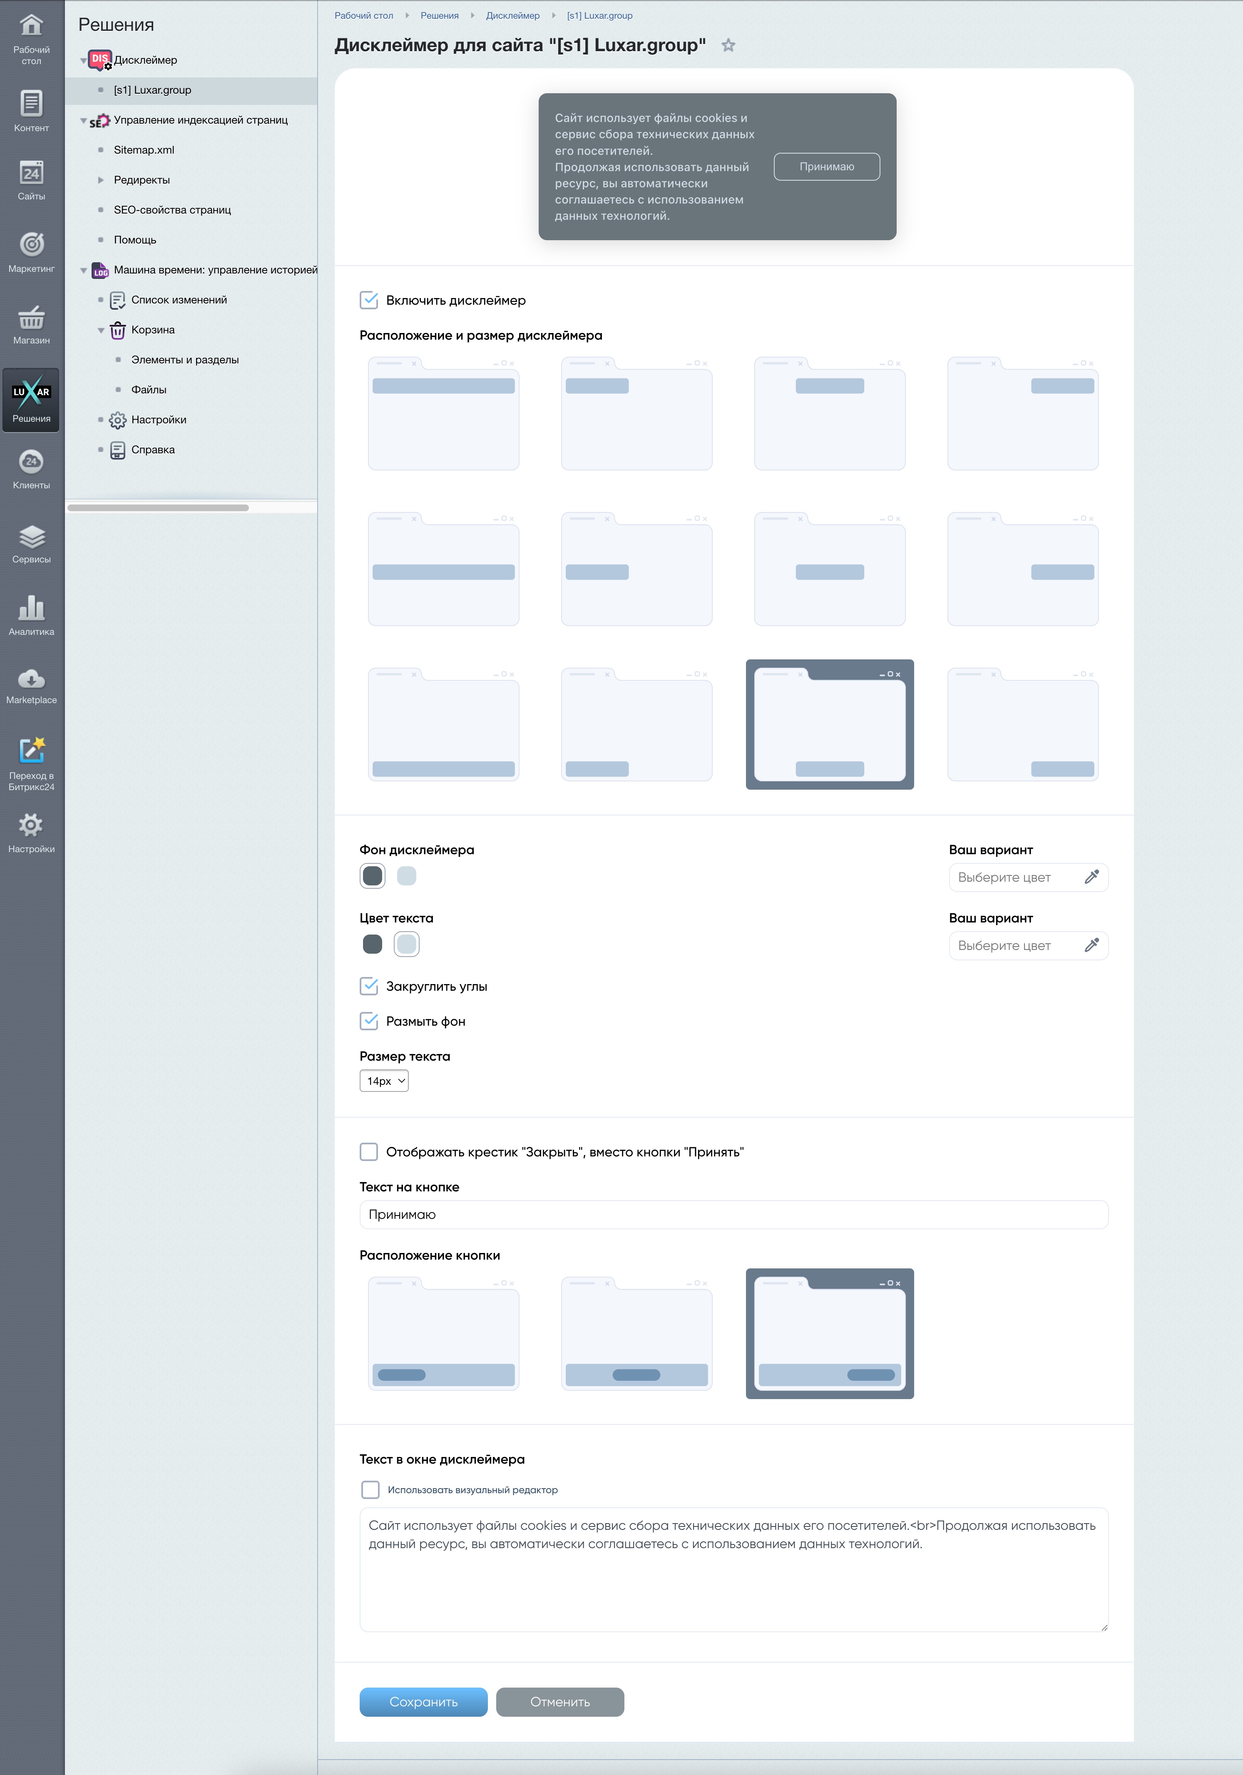Select the light text color swatch
The width and height of the screenshot is (1243, 1775).
407,944
